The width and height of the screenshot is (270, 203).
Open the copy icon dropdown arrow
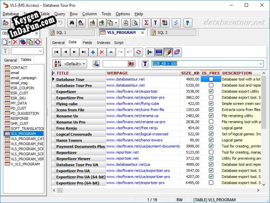point(116,22)
